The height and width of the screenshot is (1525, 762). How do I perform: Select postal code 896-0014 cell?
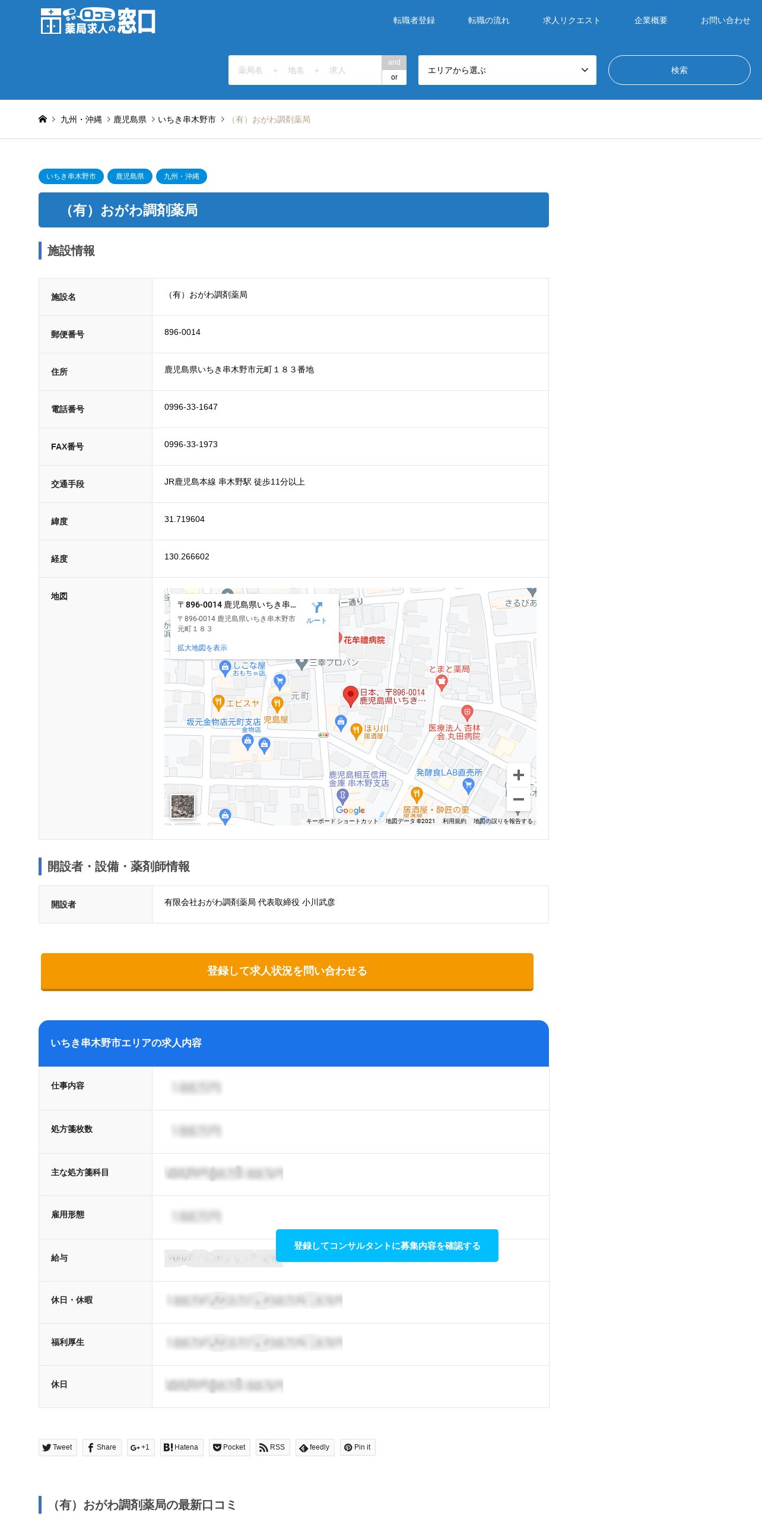click(x=350, y=334)
